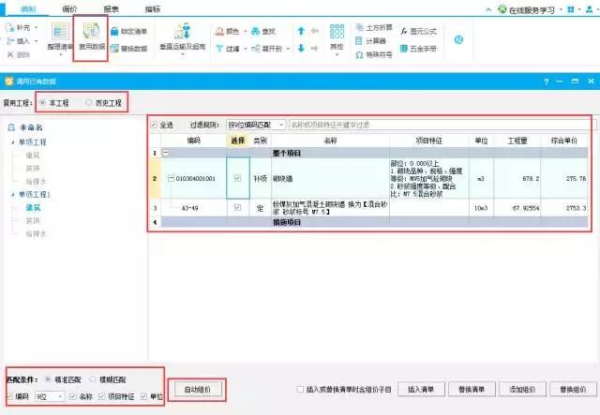Collapse the 整个项目 row expander

point(165,151)
